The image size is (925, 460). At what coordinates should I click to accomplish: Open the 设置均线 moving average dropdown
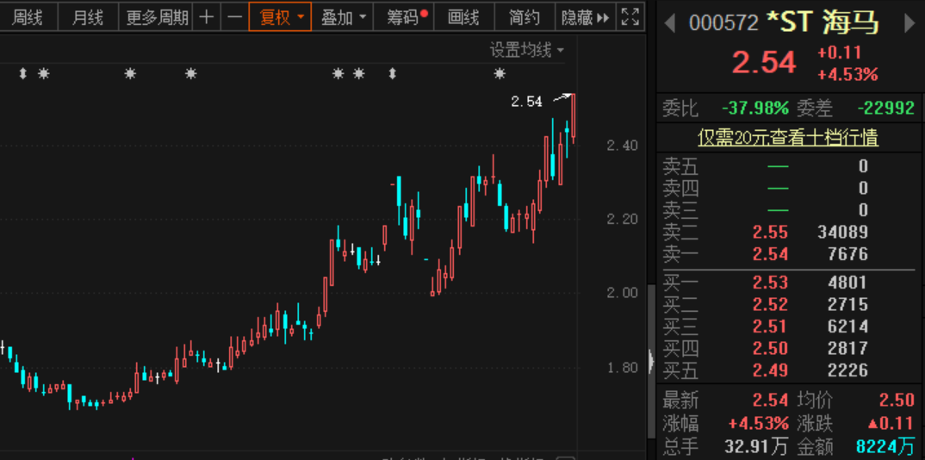point(526,50)
